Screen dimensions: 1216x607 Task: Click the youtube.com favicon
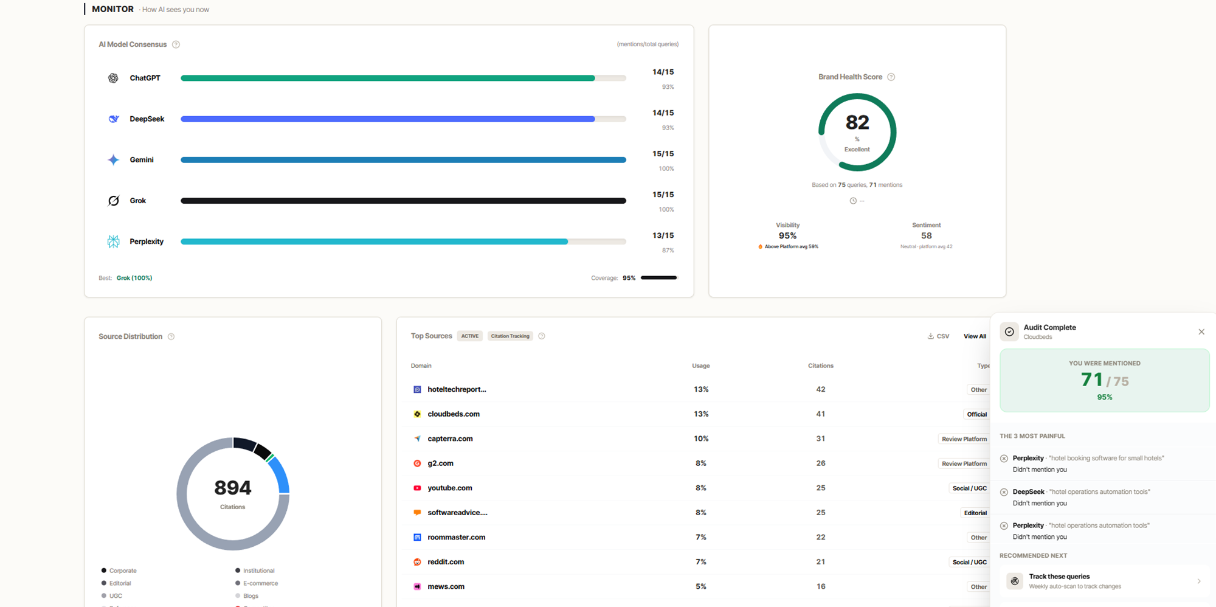pos(417,488)
